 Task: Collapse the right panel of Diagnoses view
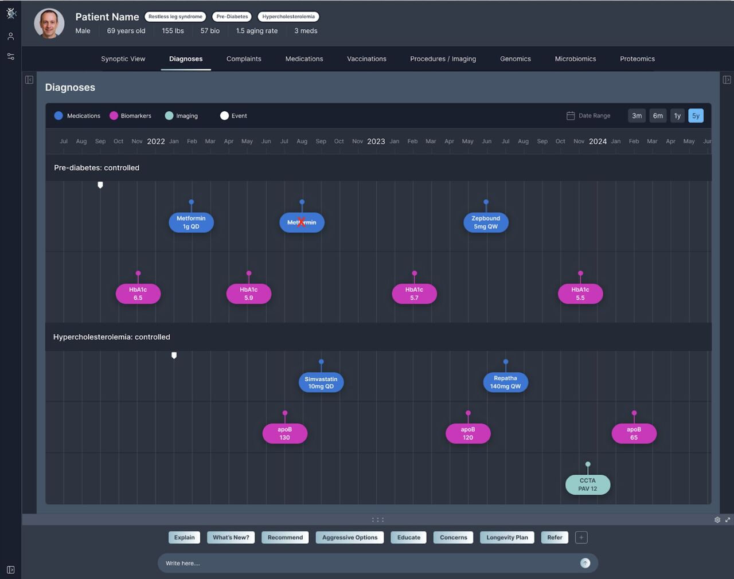[x=727, y=80]
